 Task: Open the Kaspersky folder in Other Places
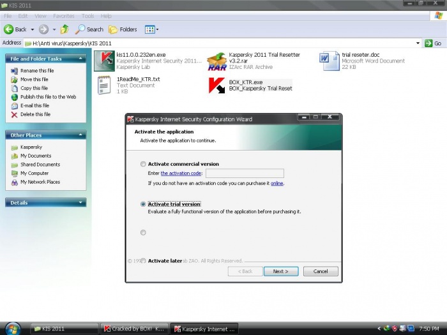click(31, 147)
